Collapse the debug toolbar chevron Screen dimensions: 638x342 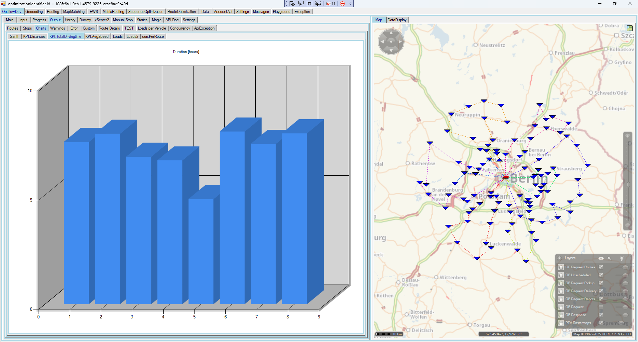tap(350, 4)
